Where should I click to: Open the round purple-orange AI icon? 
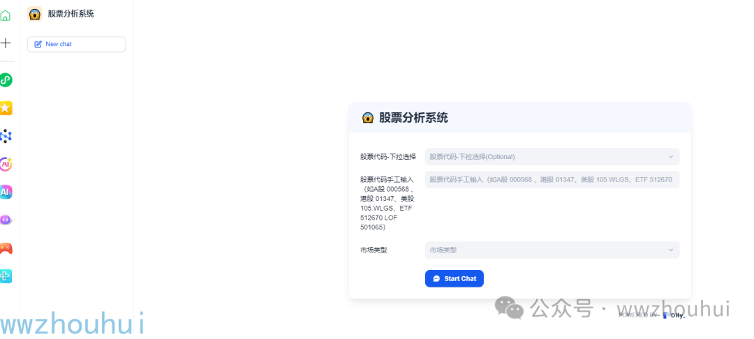coord(6,164)
